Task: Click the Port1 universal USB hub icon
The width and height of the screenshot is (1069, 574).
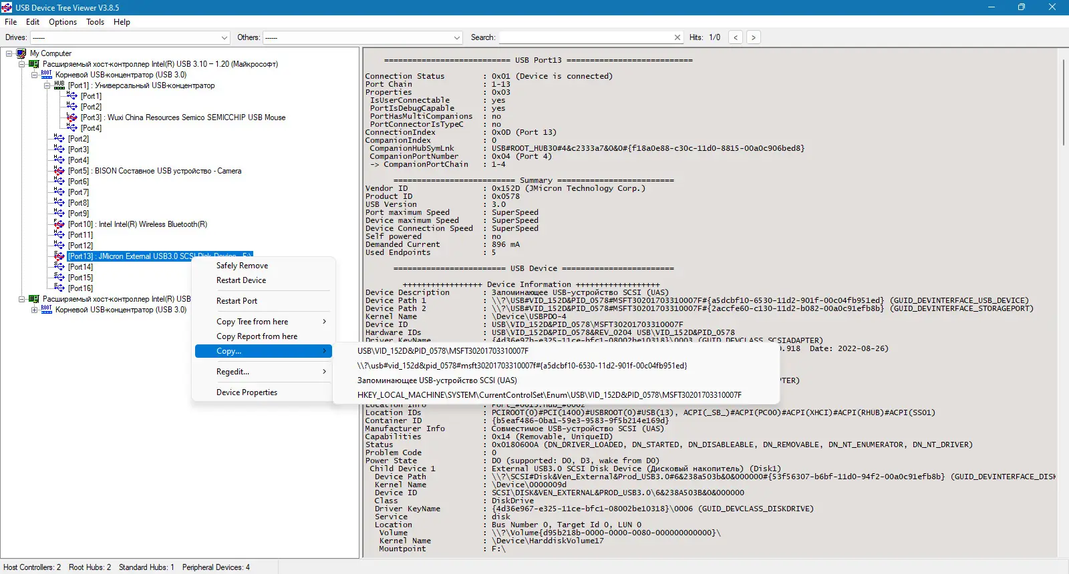Action: (x=59, y=85)
